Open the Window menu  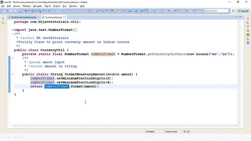click(x=73, y=6)
